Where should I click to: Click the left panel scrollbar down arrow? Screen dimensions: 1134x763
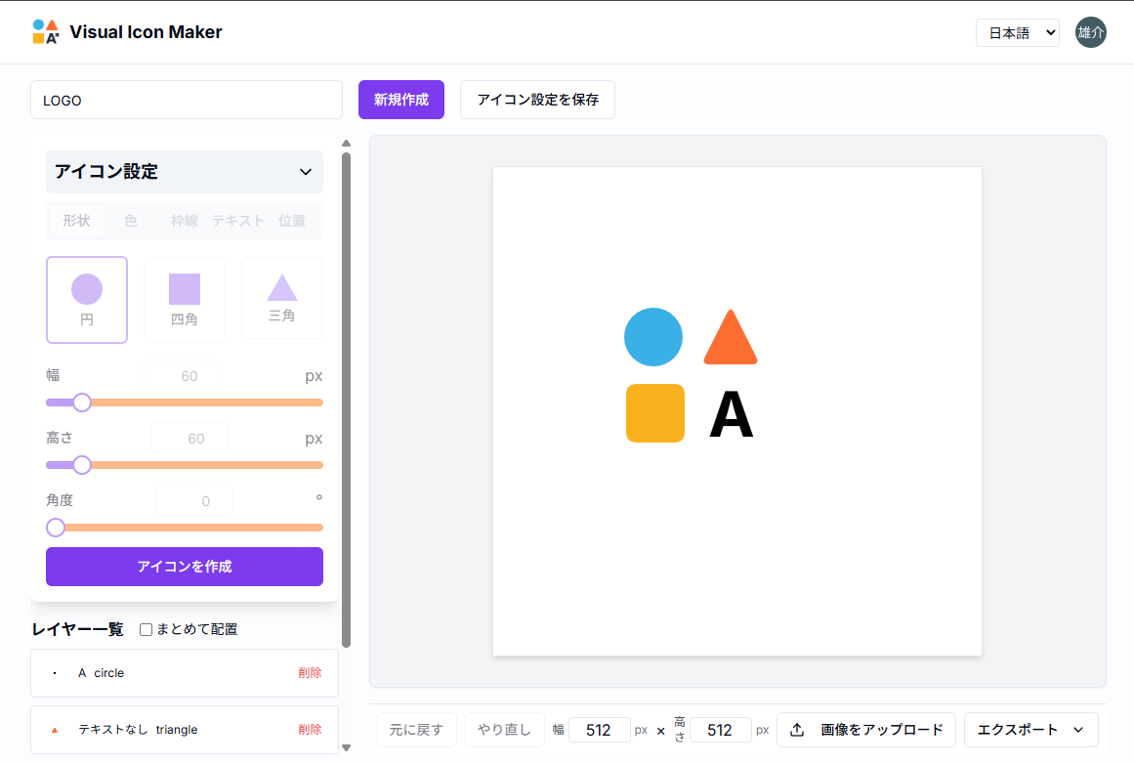347,747
